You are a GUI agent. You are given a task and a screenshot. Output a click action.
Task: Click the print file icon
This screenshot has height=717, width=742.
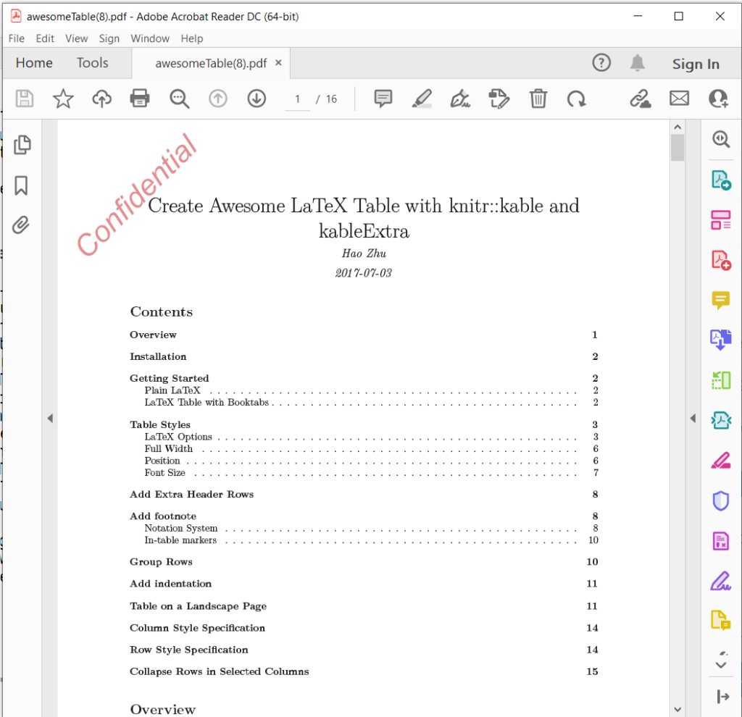[140, 98]
